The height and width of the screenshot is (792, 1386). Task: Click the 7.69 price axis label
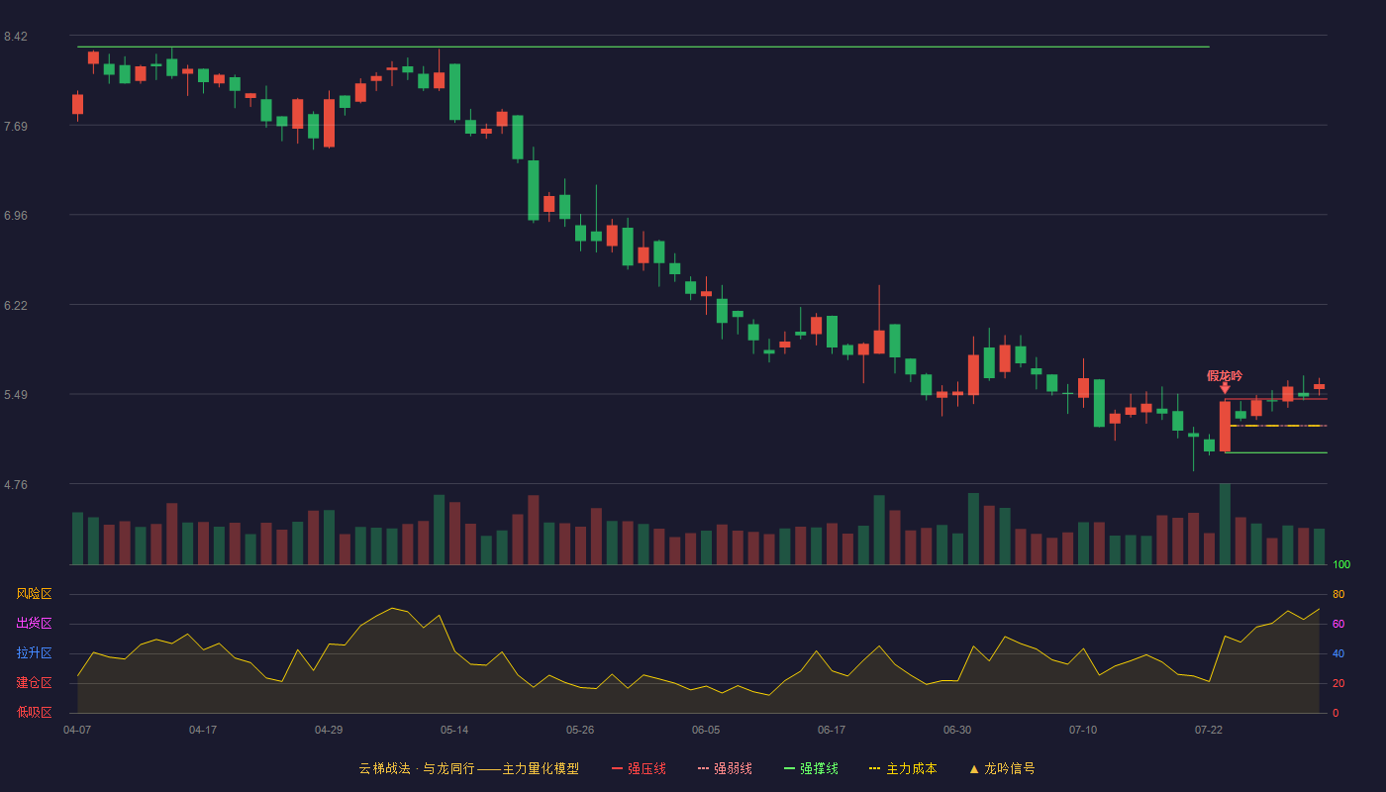tap(15, 127)
